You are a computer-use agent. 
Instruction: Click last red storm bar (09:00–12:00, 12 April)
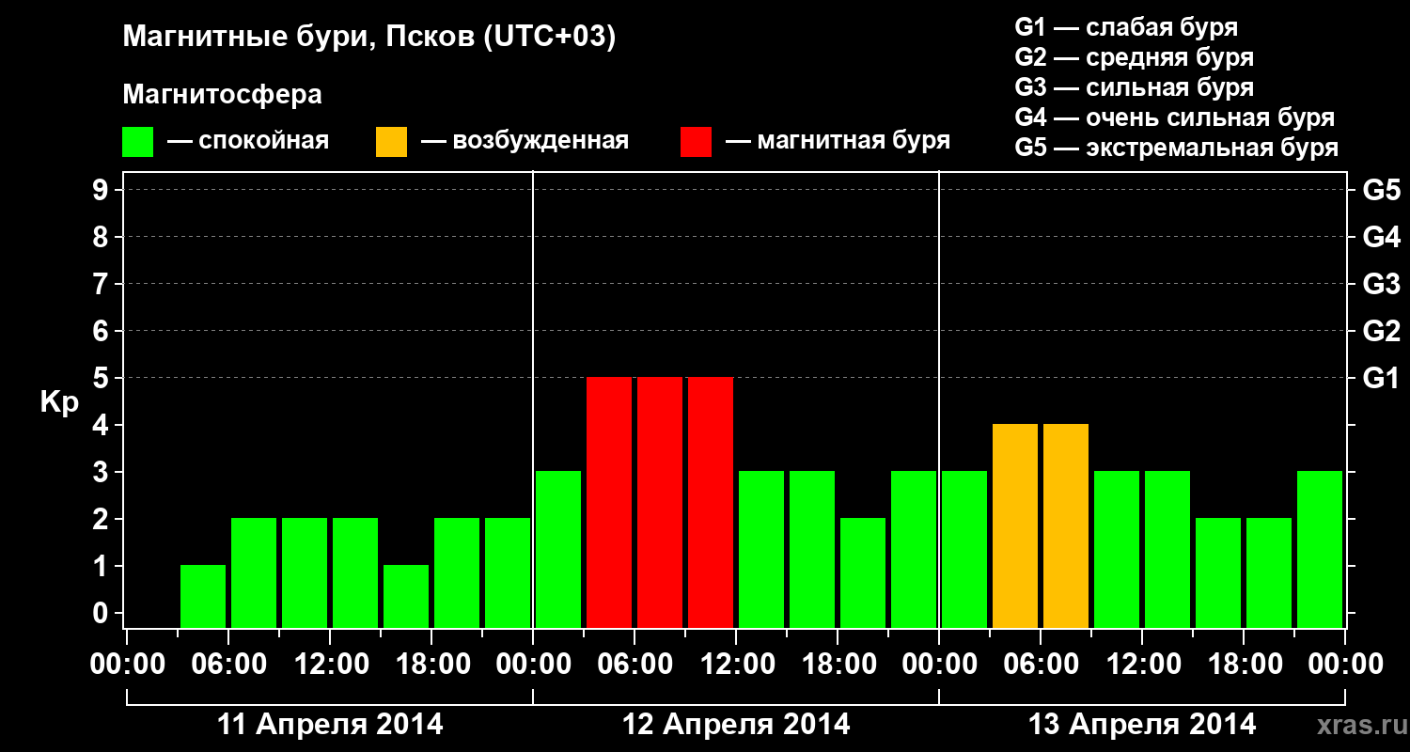(711, 502)
